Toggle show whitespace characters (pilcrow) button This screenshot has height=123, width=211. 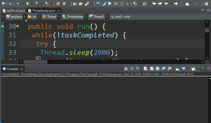[127, 4]
